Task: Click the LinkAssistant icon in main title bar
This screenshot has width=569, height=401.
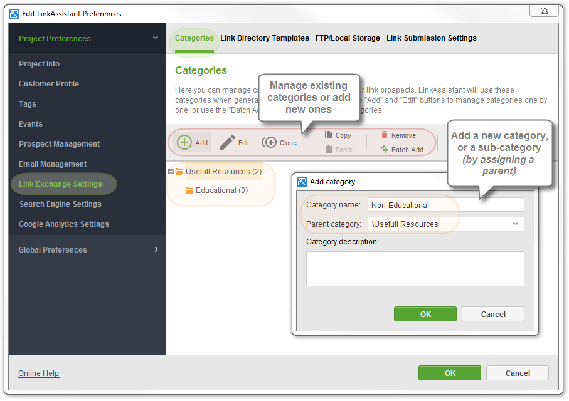Action: [14, 14]
